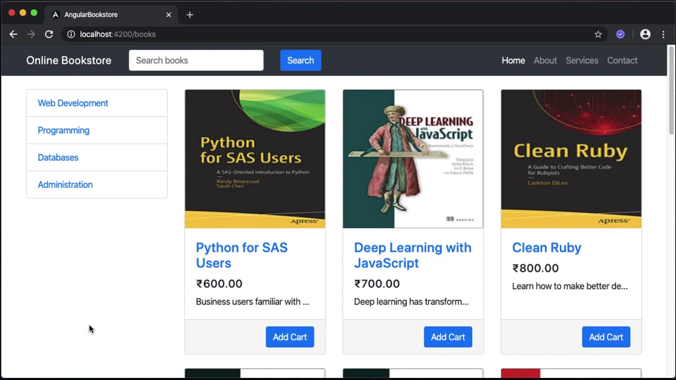
Task: Open the Python for SAS Users cover image
Action: click(255, 159)
